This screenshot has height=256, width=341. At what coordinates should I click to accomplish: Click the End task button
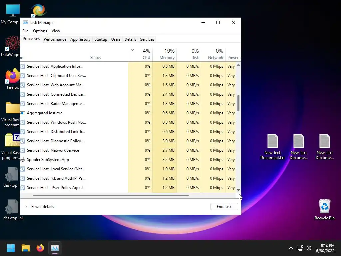tap(224, 207)
